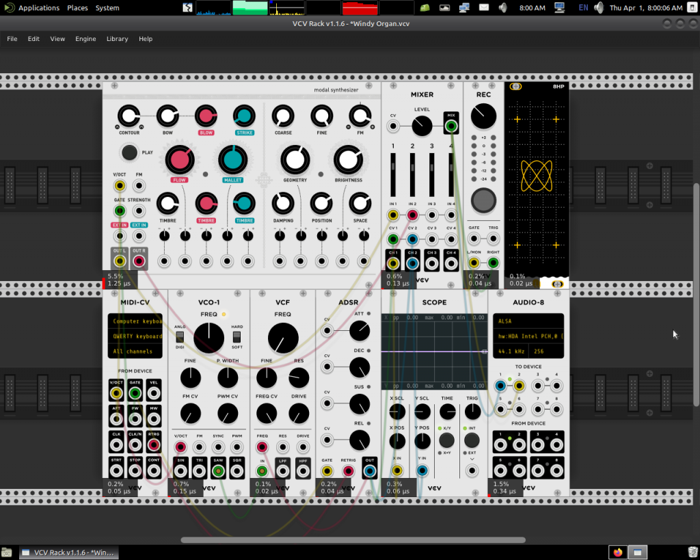Open MIDI-CV All channels selector
The width and height of the screenshot is (700, 560).
click(135, 351)
